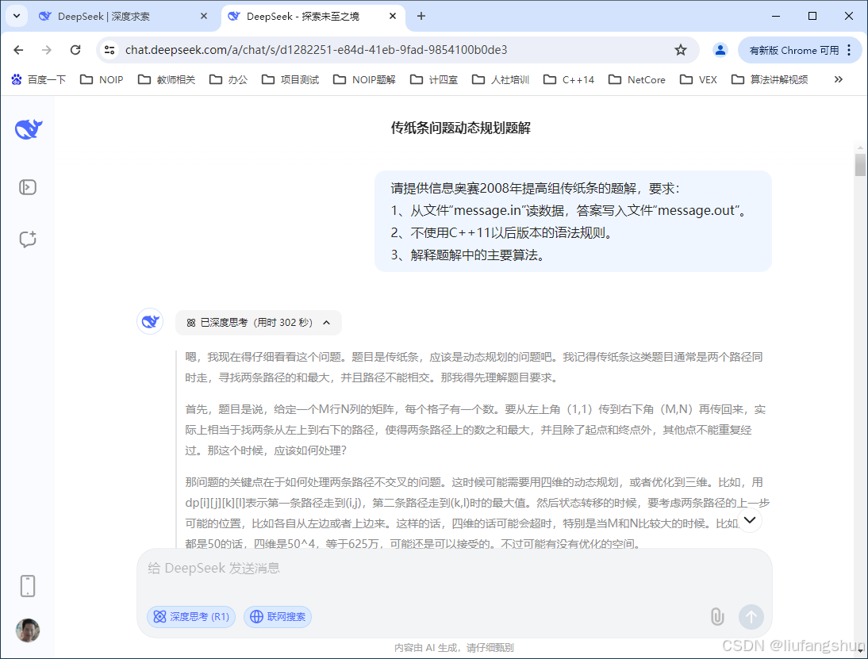Minimize the Chrome window
This screenshot has width=868, height=659.
click(x=776, y=16)
